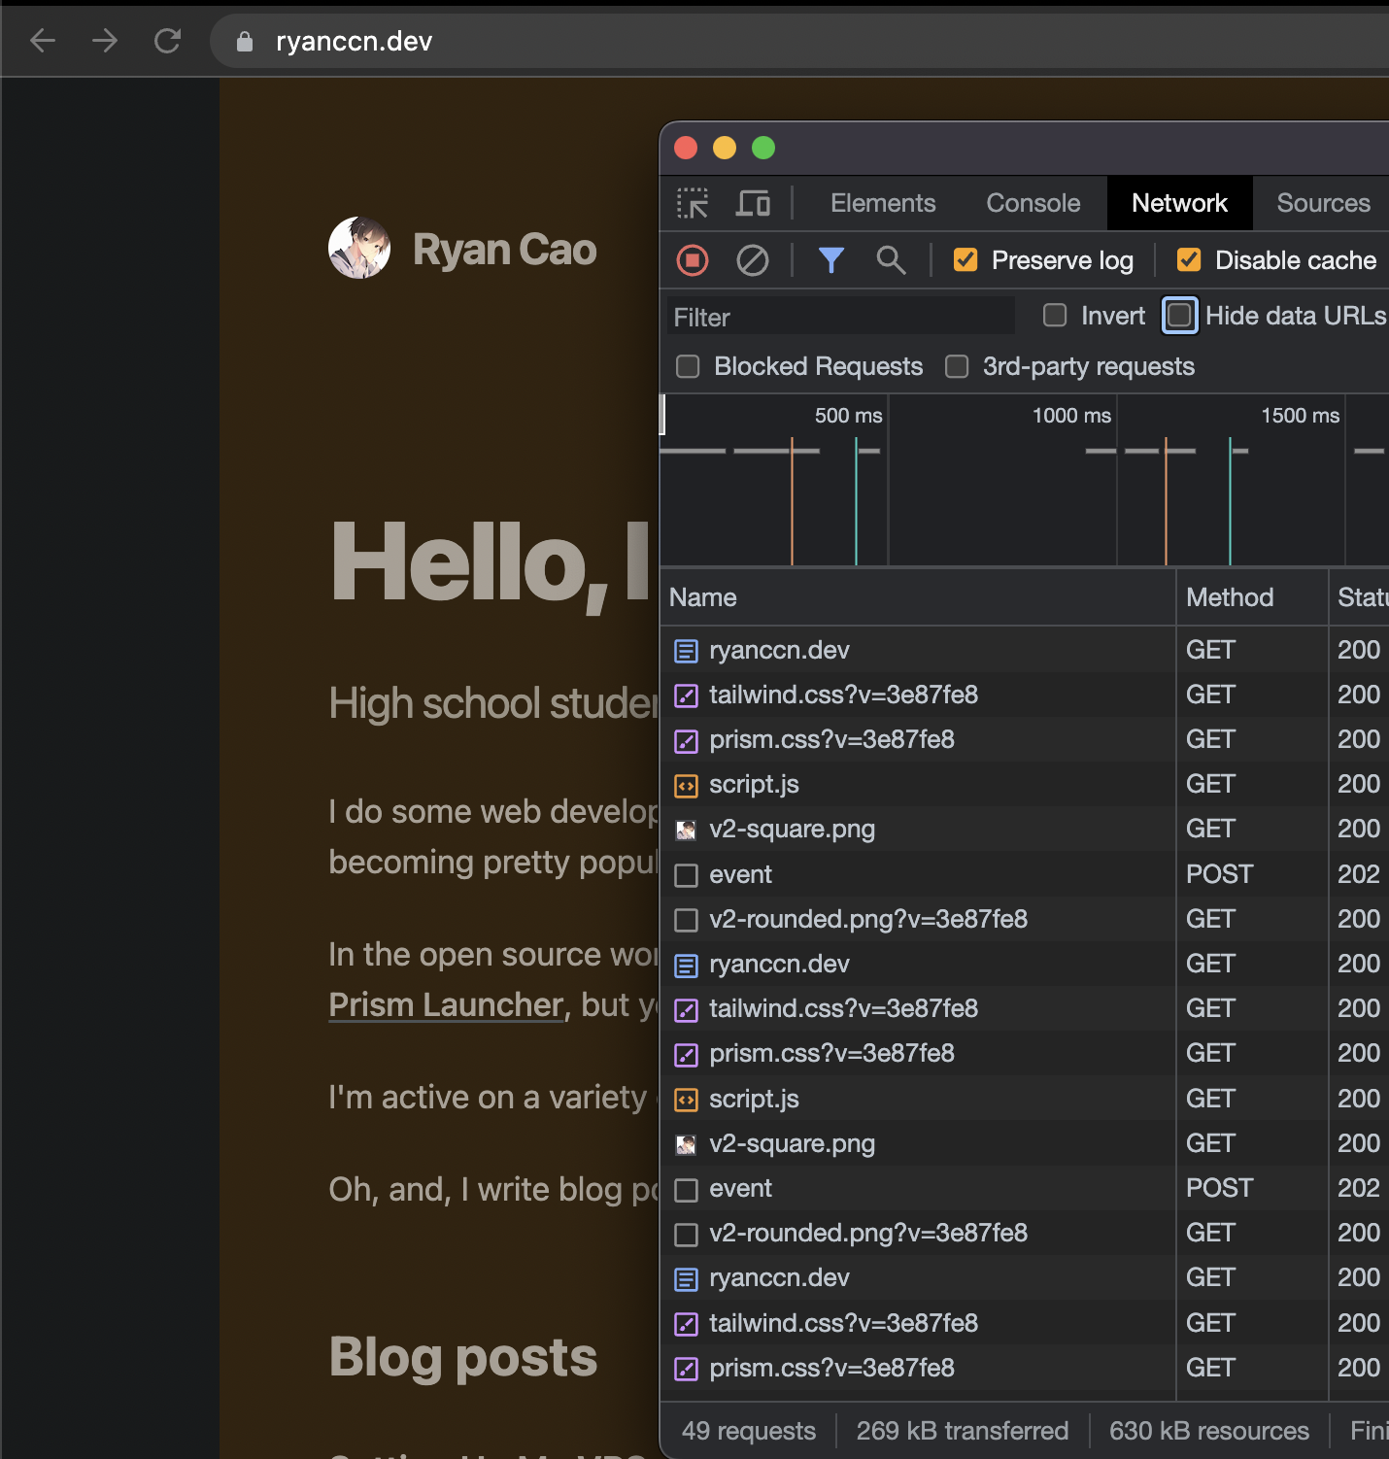1389x1459 pixels.
Task: Toggle the network filter funnel icon
Action: point(831,260)
